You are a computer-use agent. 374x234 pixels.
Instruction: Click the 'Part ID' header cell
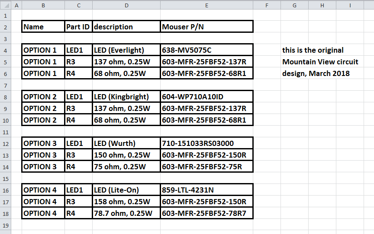tap(79, 27)
